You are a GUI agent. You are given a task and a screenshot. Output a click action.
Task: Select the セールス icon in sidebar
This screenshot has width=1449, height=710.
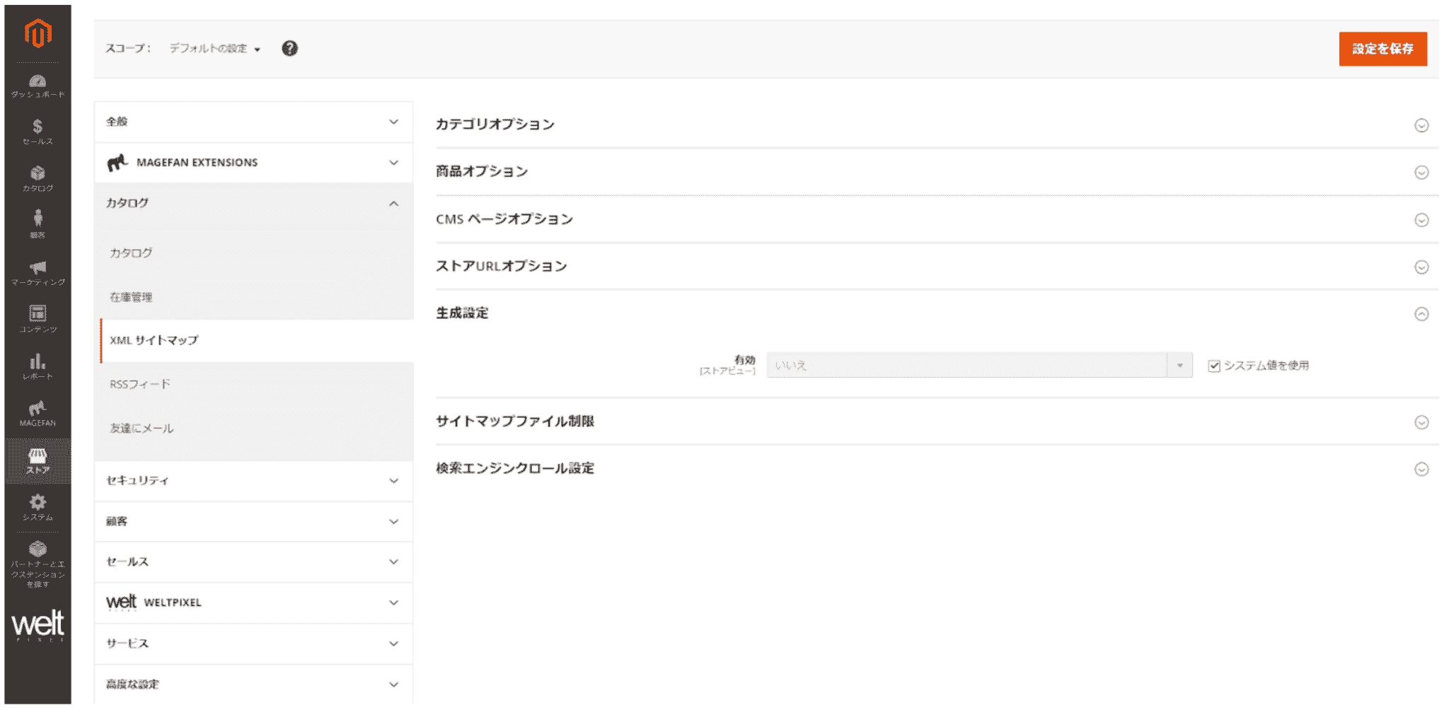click(x=38, y=131)
